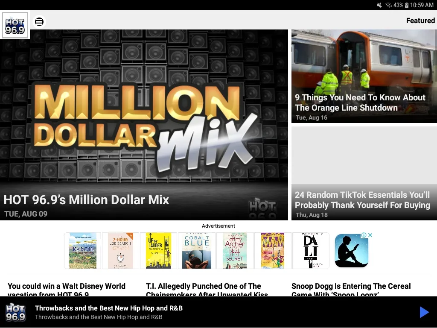Open the Million Dollar Mix feature
The width and height of the screenshot is (437, 328).
coord(144,125)
